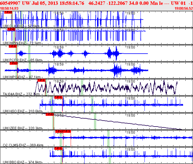Click station label UW IZEE BHZ -- 320.3km
Viewport: 193px width, 164px height.
pos(22,128)
